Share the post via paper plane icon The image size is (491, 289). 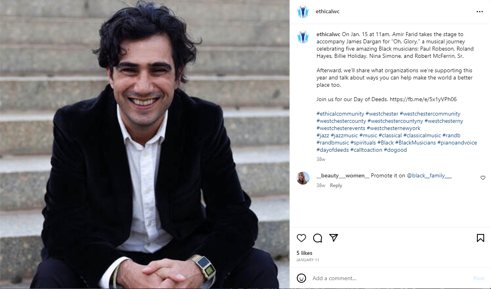tap(334, 238)
